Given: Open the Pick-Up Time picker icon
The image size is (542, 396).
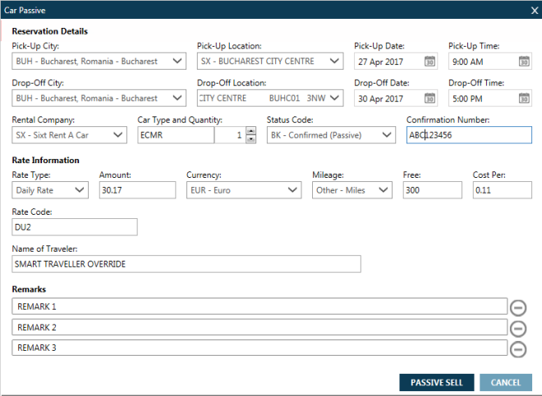Looking at the screenshot, I should (524, 61).
